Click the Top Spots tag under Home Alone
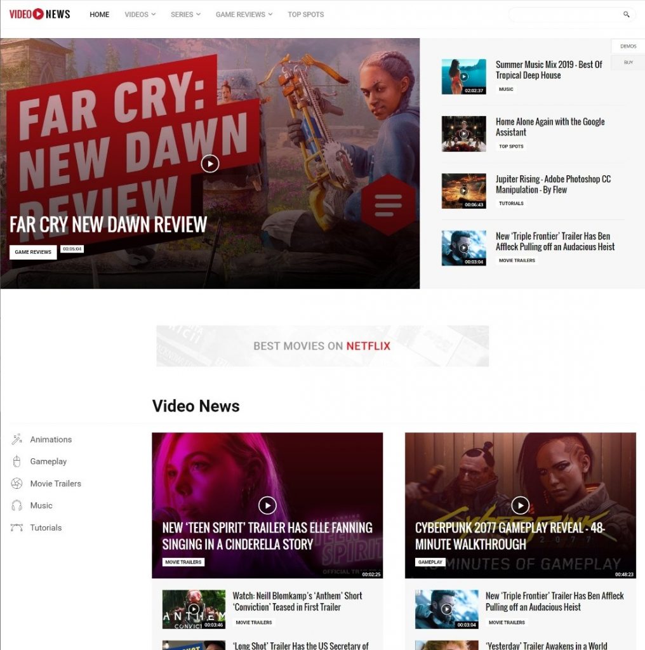The image size is (645, 650). (511, 147)
